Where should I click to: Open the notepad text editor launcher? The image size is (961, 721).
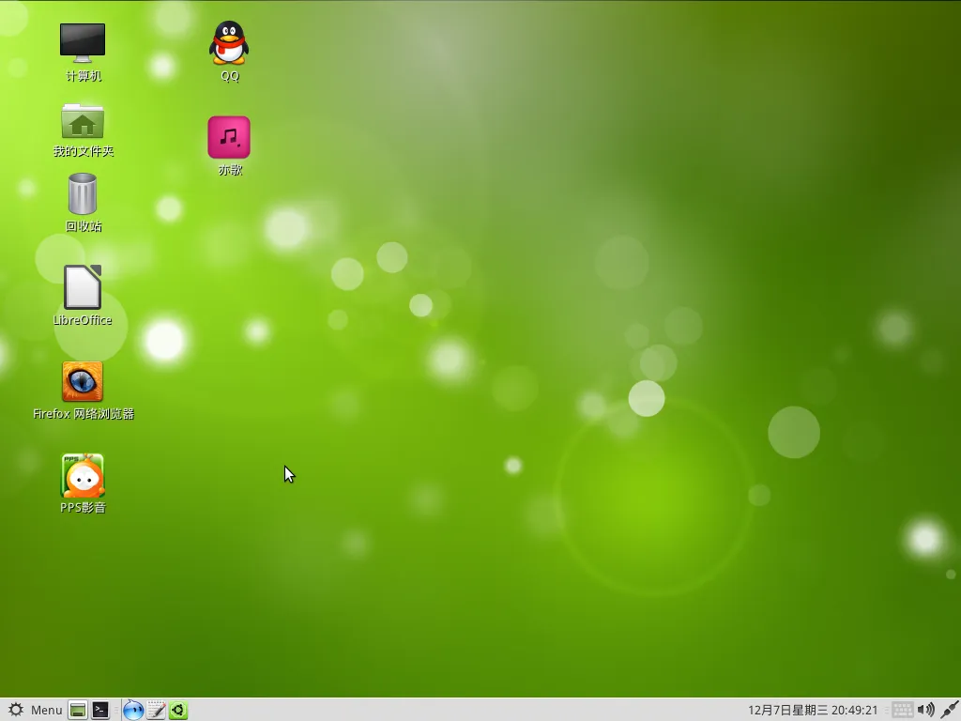coord(156,711)
